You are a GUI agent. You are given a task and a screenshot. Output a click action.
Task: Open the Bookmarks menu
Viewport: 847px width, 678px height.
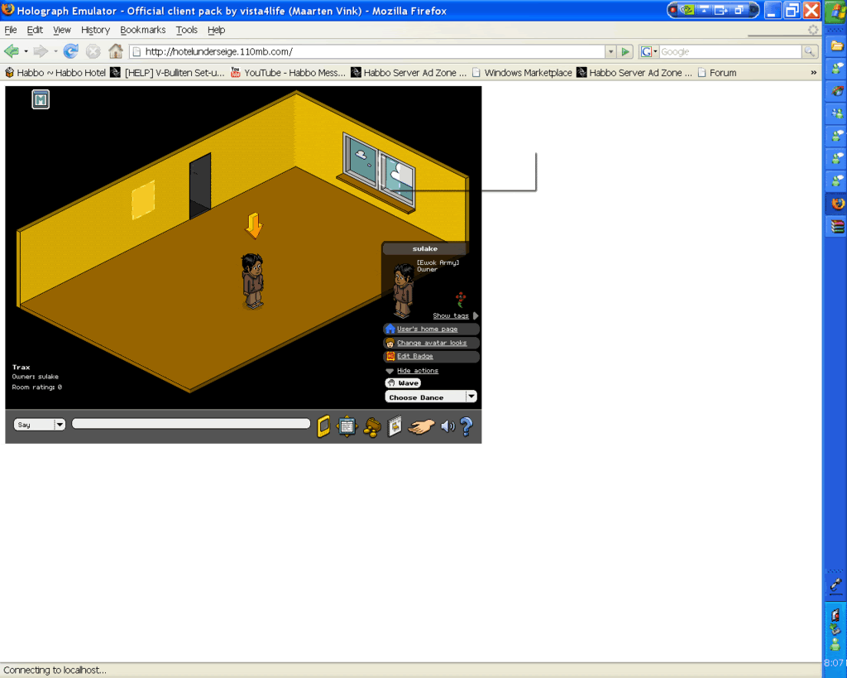click(142, 30)
